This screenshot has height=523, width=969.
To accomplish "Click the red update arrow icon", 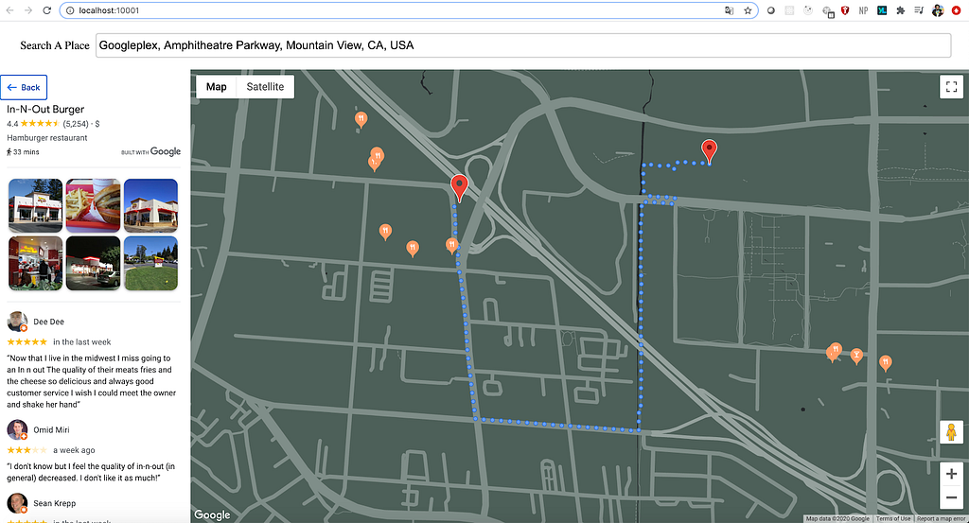I will click(x=956, y=10).
